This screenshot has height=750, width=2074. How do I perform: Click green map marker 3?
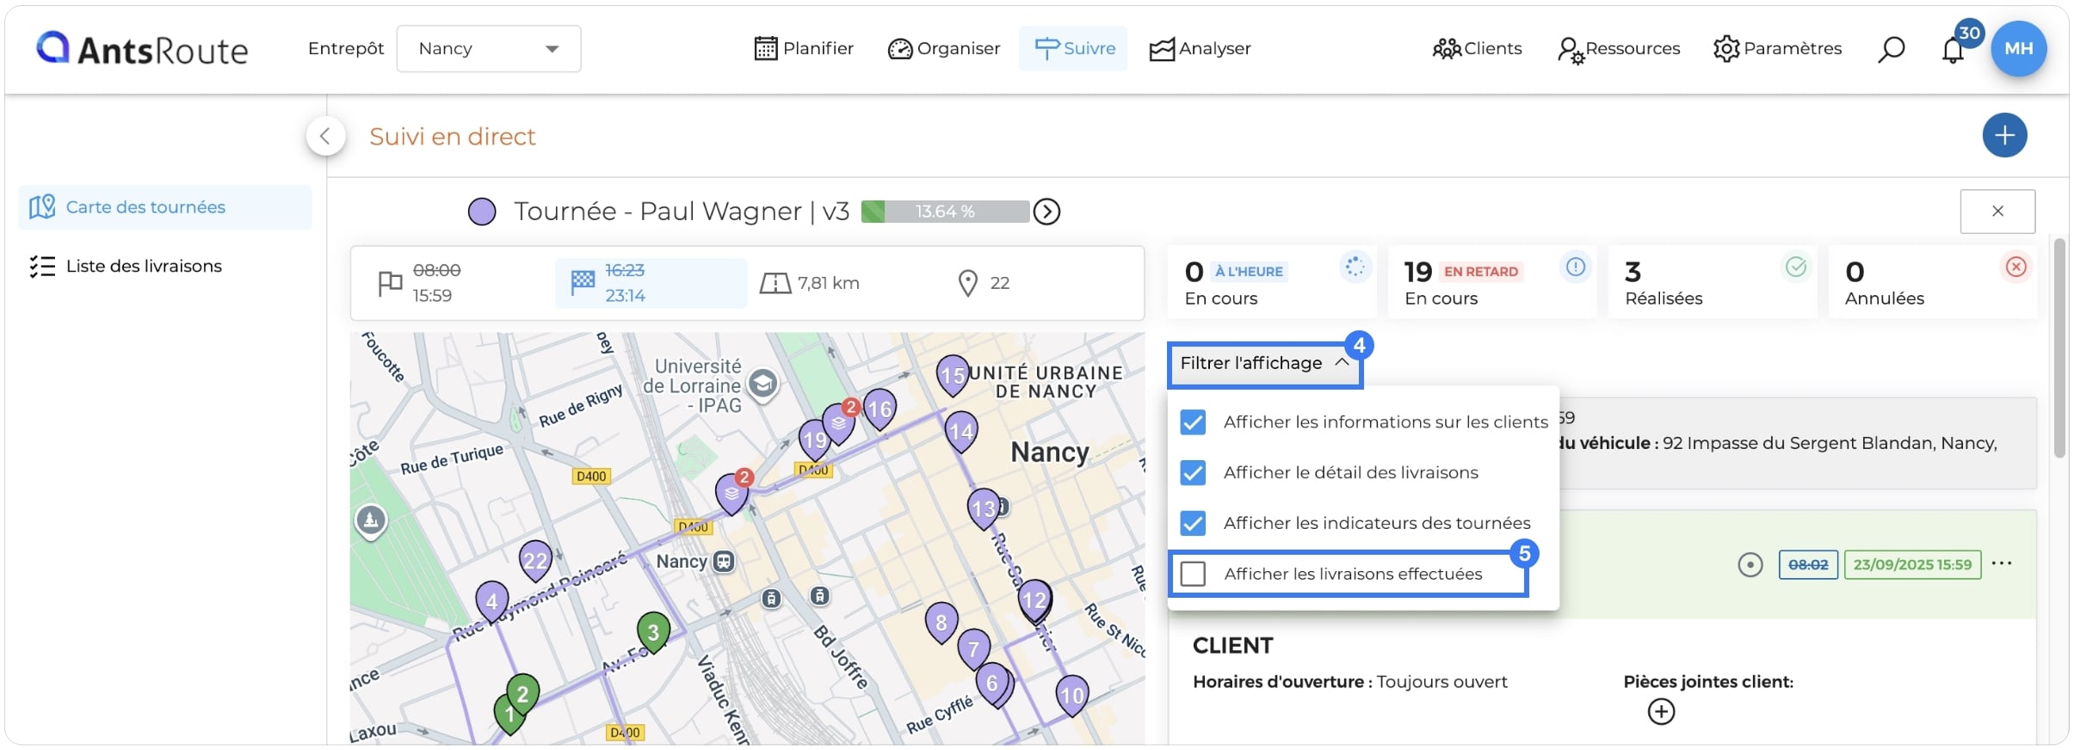pyautogui.click(x=653, y=633)
